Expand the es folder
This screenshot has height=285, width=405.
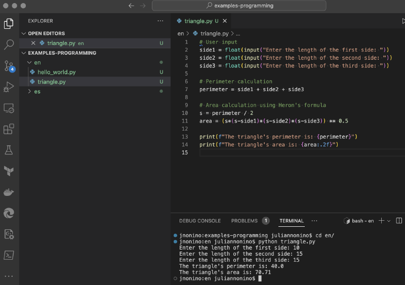(x=37, y=92)
